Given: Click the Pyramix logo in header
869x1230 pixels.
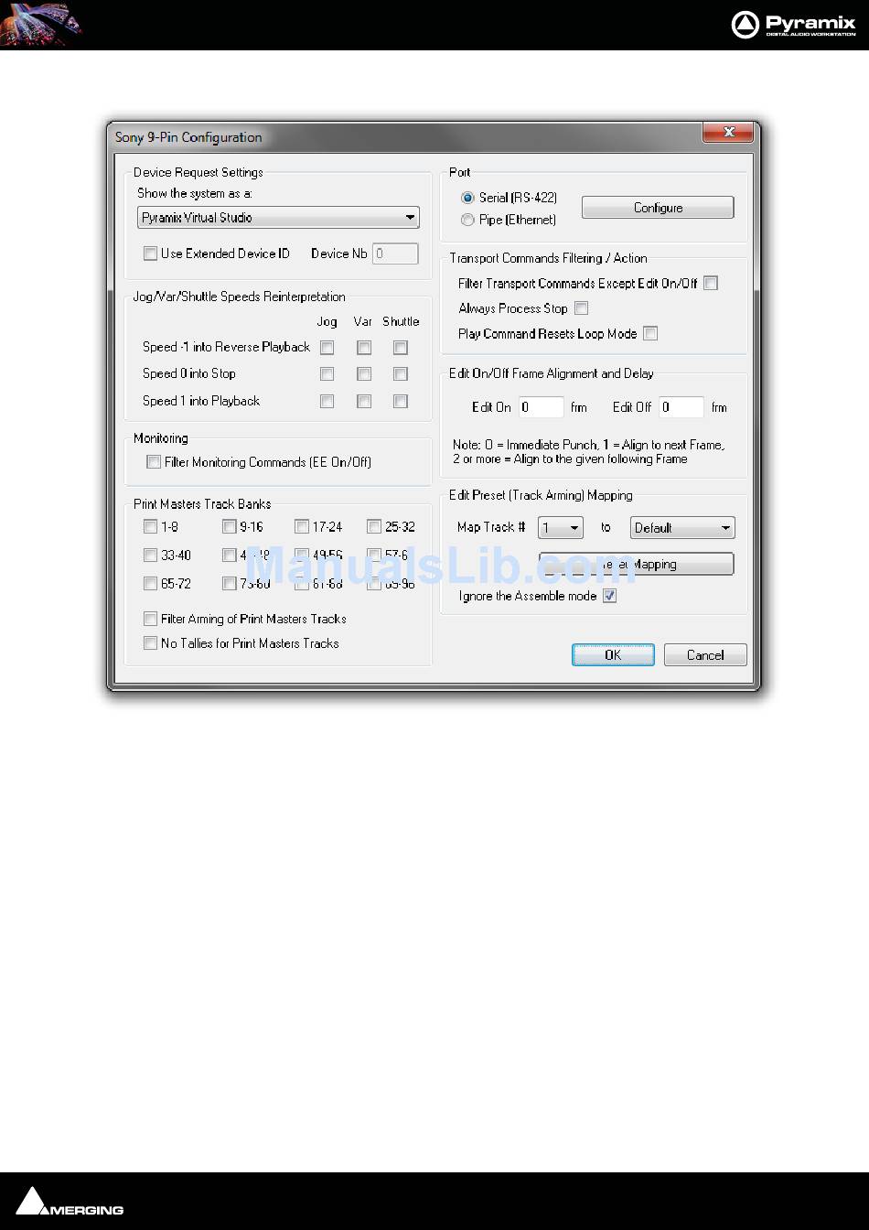Looking at the screenshot, I should (794, 25).
